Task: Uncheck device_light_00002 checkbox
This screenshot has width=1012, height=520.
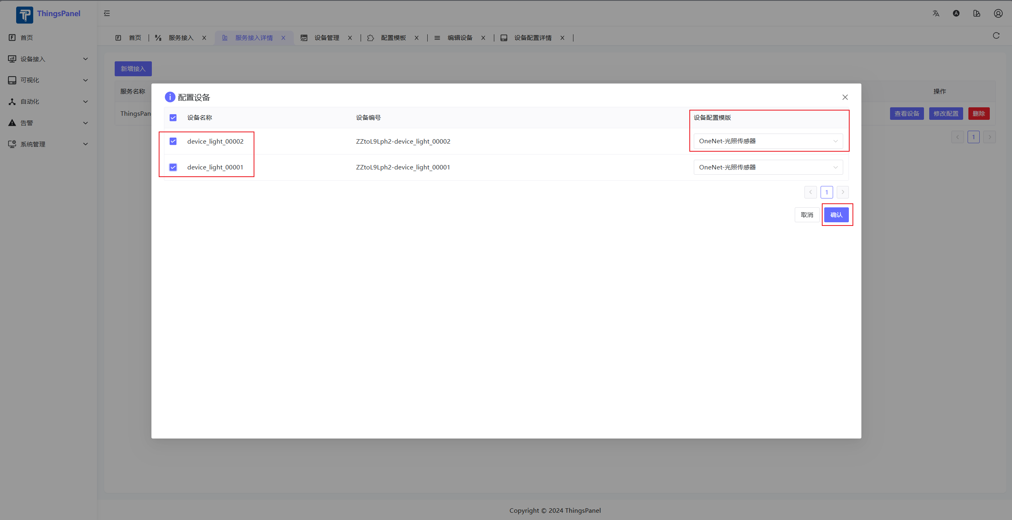Action: [173, 141]
